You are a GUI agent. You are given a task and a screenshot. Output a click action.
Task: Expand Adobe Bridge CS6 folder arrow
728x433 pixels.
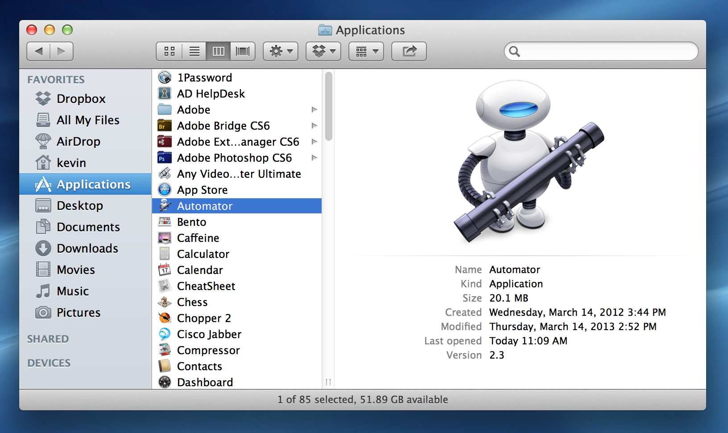pos(314,126)
